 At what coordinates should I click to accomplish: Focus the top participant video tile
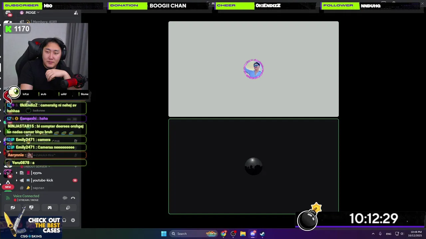pyautogui.click(x=254, y=69)
